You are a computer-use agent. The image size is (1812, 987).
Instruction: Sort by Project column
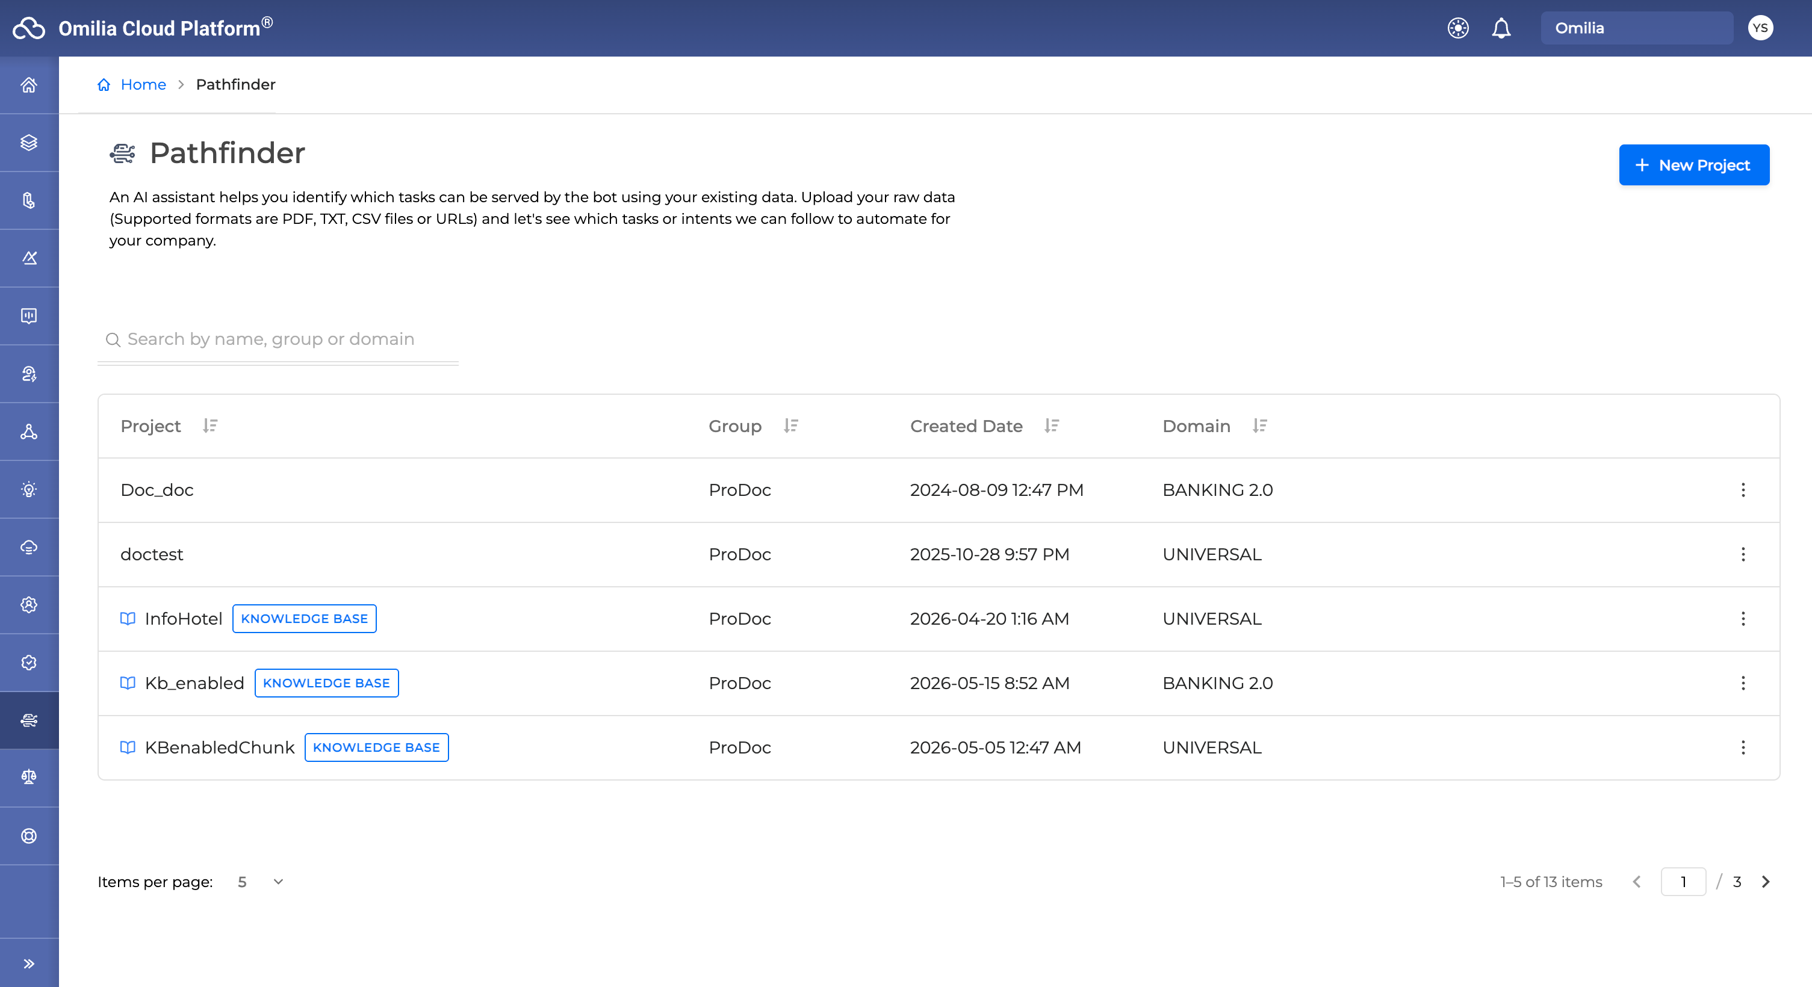click(x=210, y=426)
